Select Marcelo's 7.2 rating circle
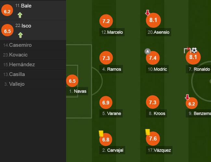 tap(106, 21)
